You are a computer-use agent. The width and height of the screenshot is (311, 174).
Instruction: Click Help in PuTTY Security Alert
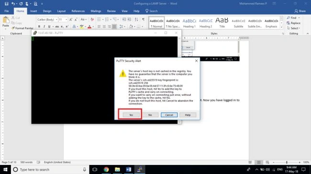point(188,115)
